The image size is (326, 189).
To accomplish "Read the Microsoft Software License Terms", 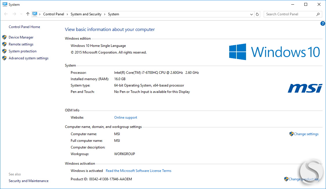I will click(x=139, y=171).
